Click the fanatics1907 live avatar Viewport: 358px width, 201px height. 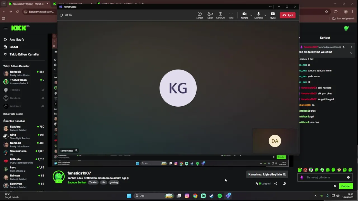[58, 177]
